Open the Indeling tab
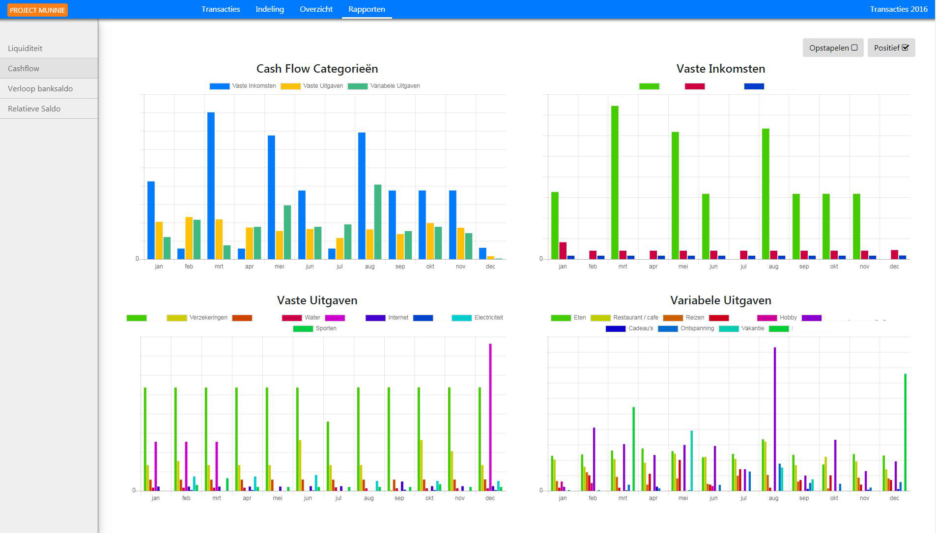The image size is (936, 533). [270, 9]
